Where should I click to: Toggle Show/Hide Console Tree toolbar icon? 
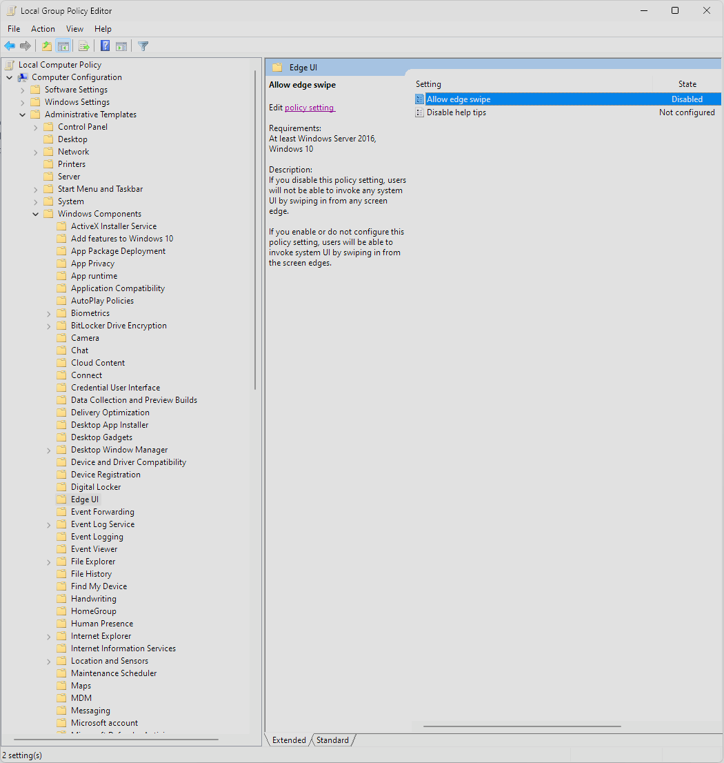pos(63,46)
